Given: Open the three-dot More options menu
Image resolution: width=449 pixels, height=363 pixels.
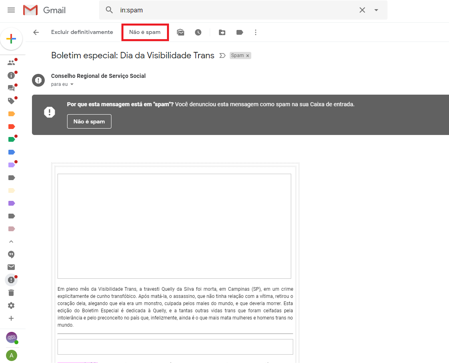Looking at the screenshot, I should (256, 32).
